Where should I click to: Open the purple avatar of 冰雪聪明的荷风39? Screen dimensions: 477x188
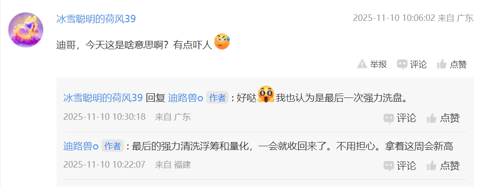pos(25,30)
